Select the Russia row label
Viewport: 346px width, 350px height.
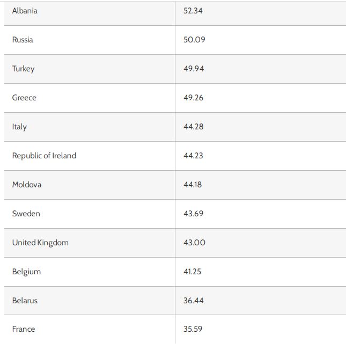(23, 40)
